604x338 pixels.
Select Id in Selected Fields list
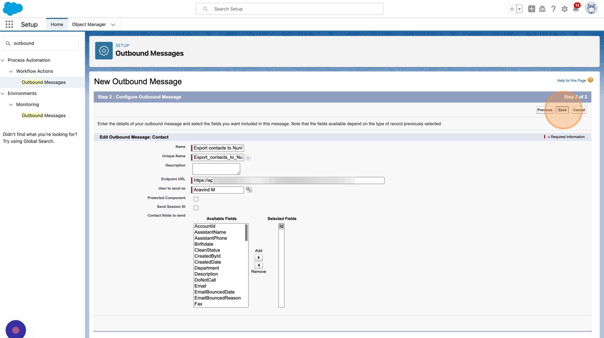click(x=281, y=226)
